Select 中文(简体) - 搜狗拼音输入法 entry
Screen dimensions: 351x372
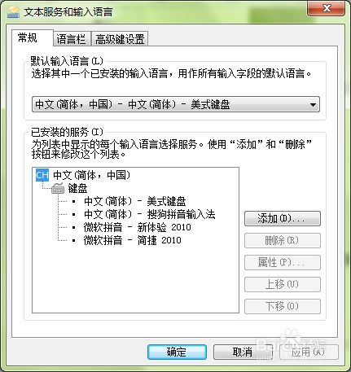150,214
